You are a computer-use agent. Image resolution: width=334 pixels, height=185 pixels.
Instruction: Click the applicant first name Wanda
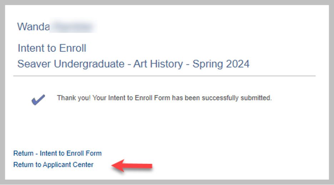pyautogui.click(x=33, y=27)
